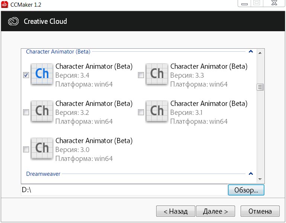Click the scrollbar down arrow
Screen dimensions: 286x223
click(260, 179)
